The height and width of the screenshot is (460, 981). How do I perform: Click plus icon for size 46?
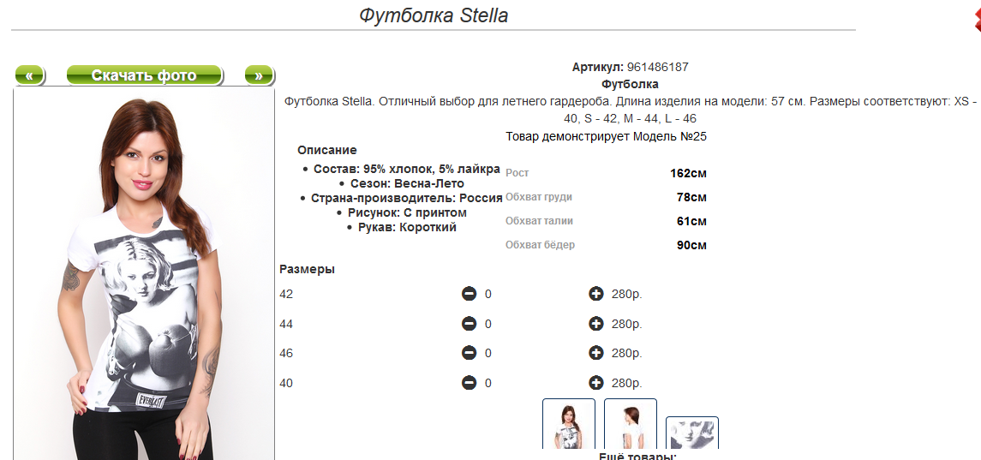point(596,353)
